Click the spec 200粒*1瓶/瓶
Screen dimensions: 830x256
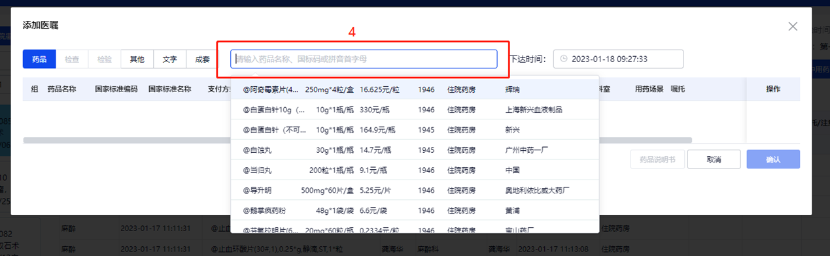332,170
